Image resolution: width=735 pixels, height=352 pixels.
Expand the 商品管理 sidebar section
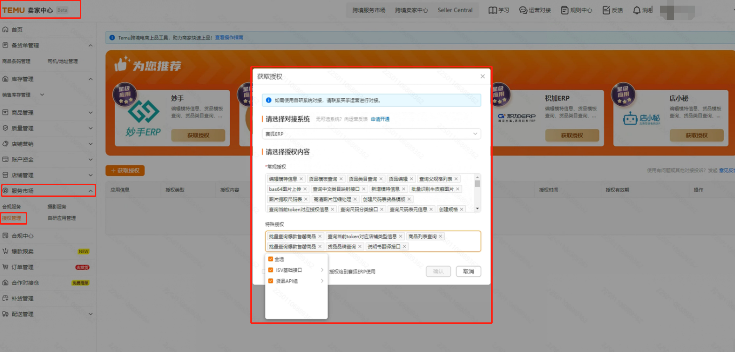[90, 113]
